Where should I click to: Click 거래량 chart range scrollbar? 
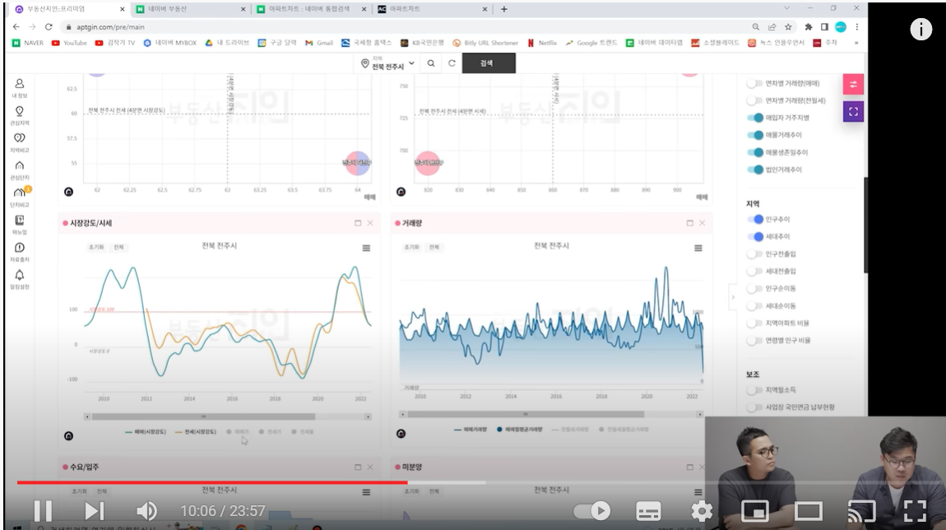click(526, 414)
